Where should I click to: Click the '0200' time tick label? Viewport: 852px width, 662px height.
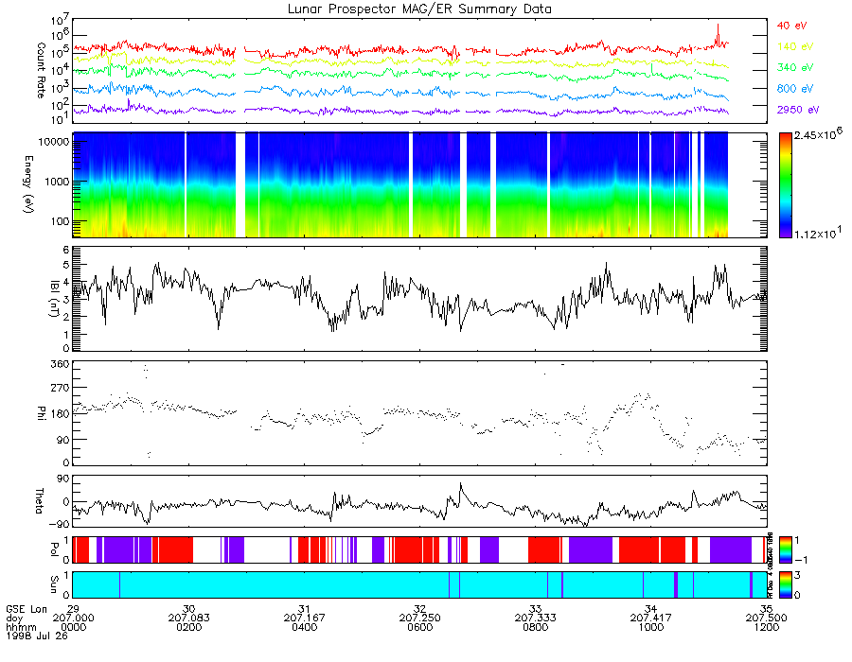coord(188,627)
